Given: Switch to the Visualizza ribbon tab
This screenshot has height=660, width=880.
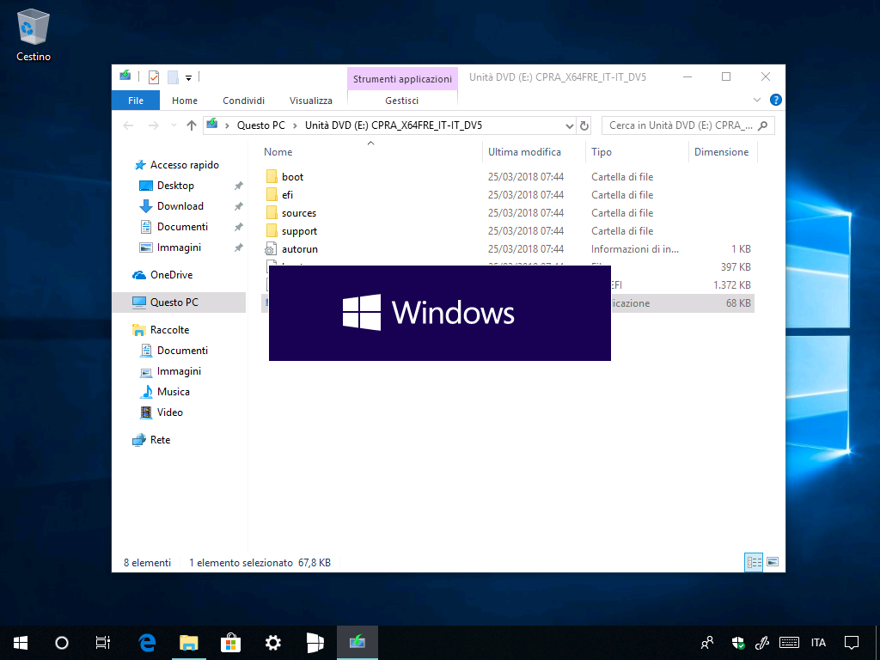Looking at the screenshot, I should coord(311,101).
